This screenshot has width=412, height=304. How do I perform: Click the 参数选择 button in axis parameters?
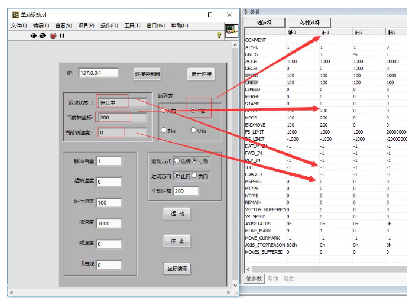pyautogui.click(x=310, y=23)
